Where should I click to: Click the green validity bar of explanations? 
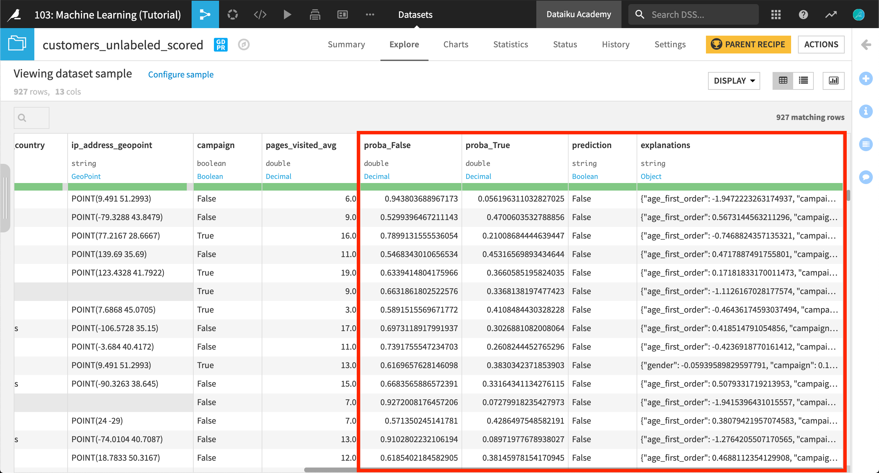(x=740, y=187)
